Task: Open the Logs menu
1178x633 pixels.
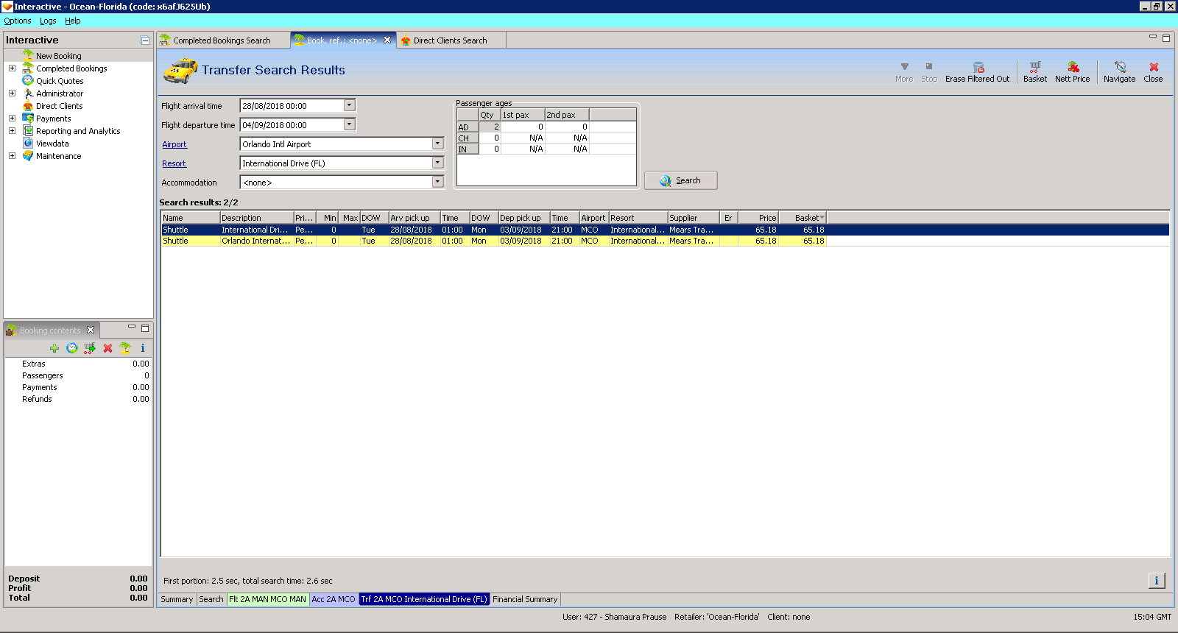Action: 48,21
